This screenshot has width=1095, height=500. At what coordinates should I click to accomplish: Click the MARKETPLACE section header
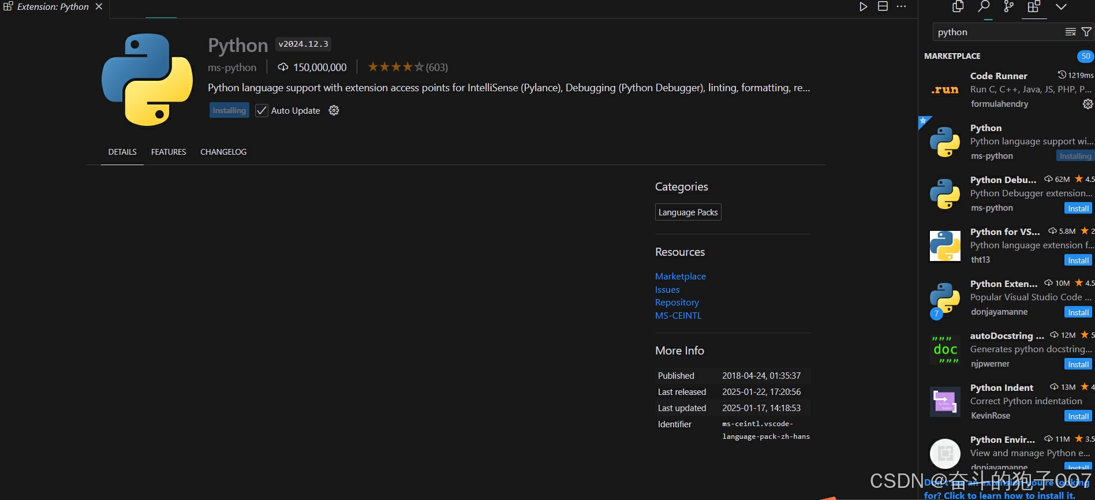click(952, 56)
